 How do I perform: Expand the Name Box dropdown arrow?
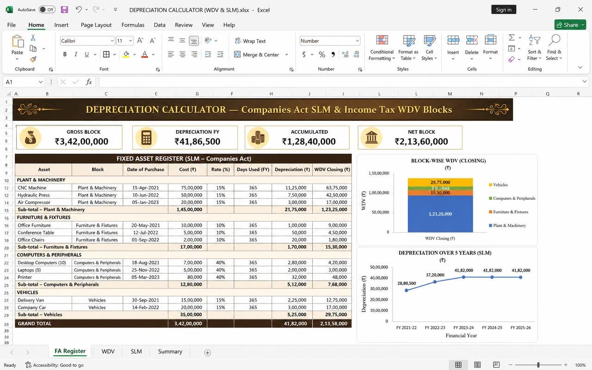41,82
